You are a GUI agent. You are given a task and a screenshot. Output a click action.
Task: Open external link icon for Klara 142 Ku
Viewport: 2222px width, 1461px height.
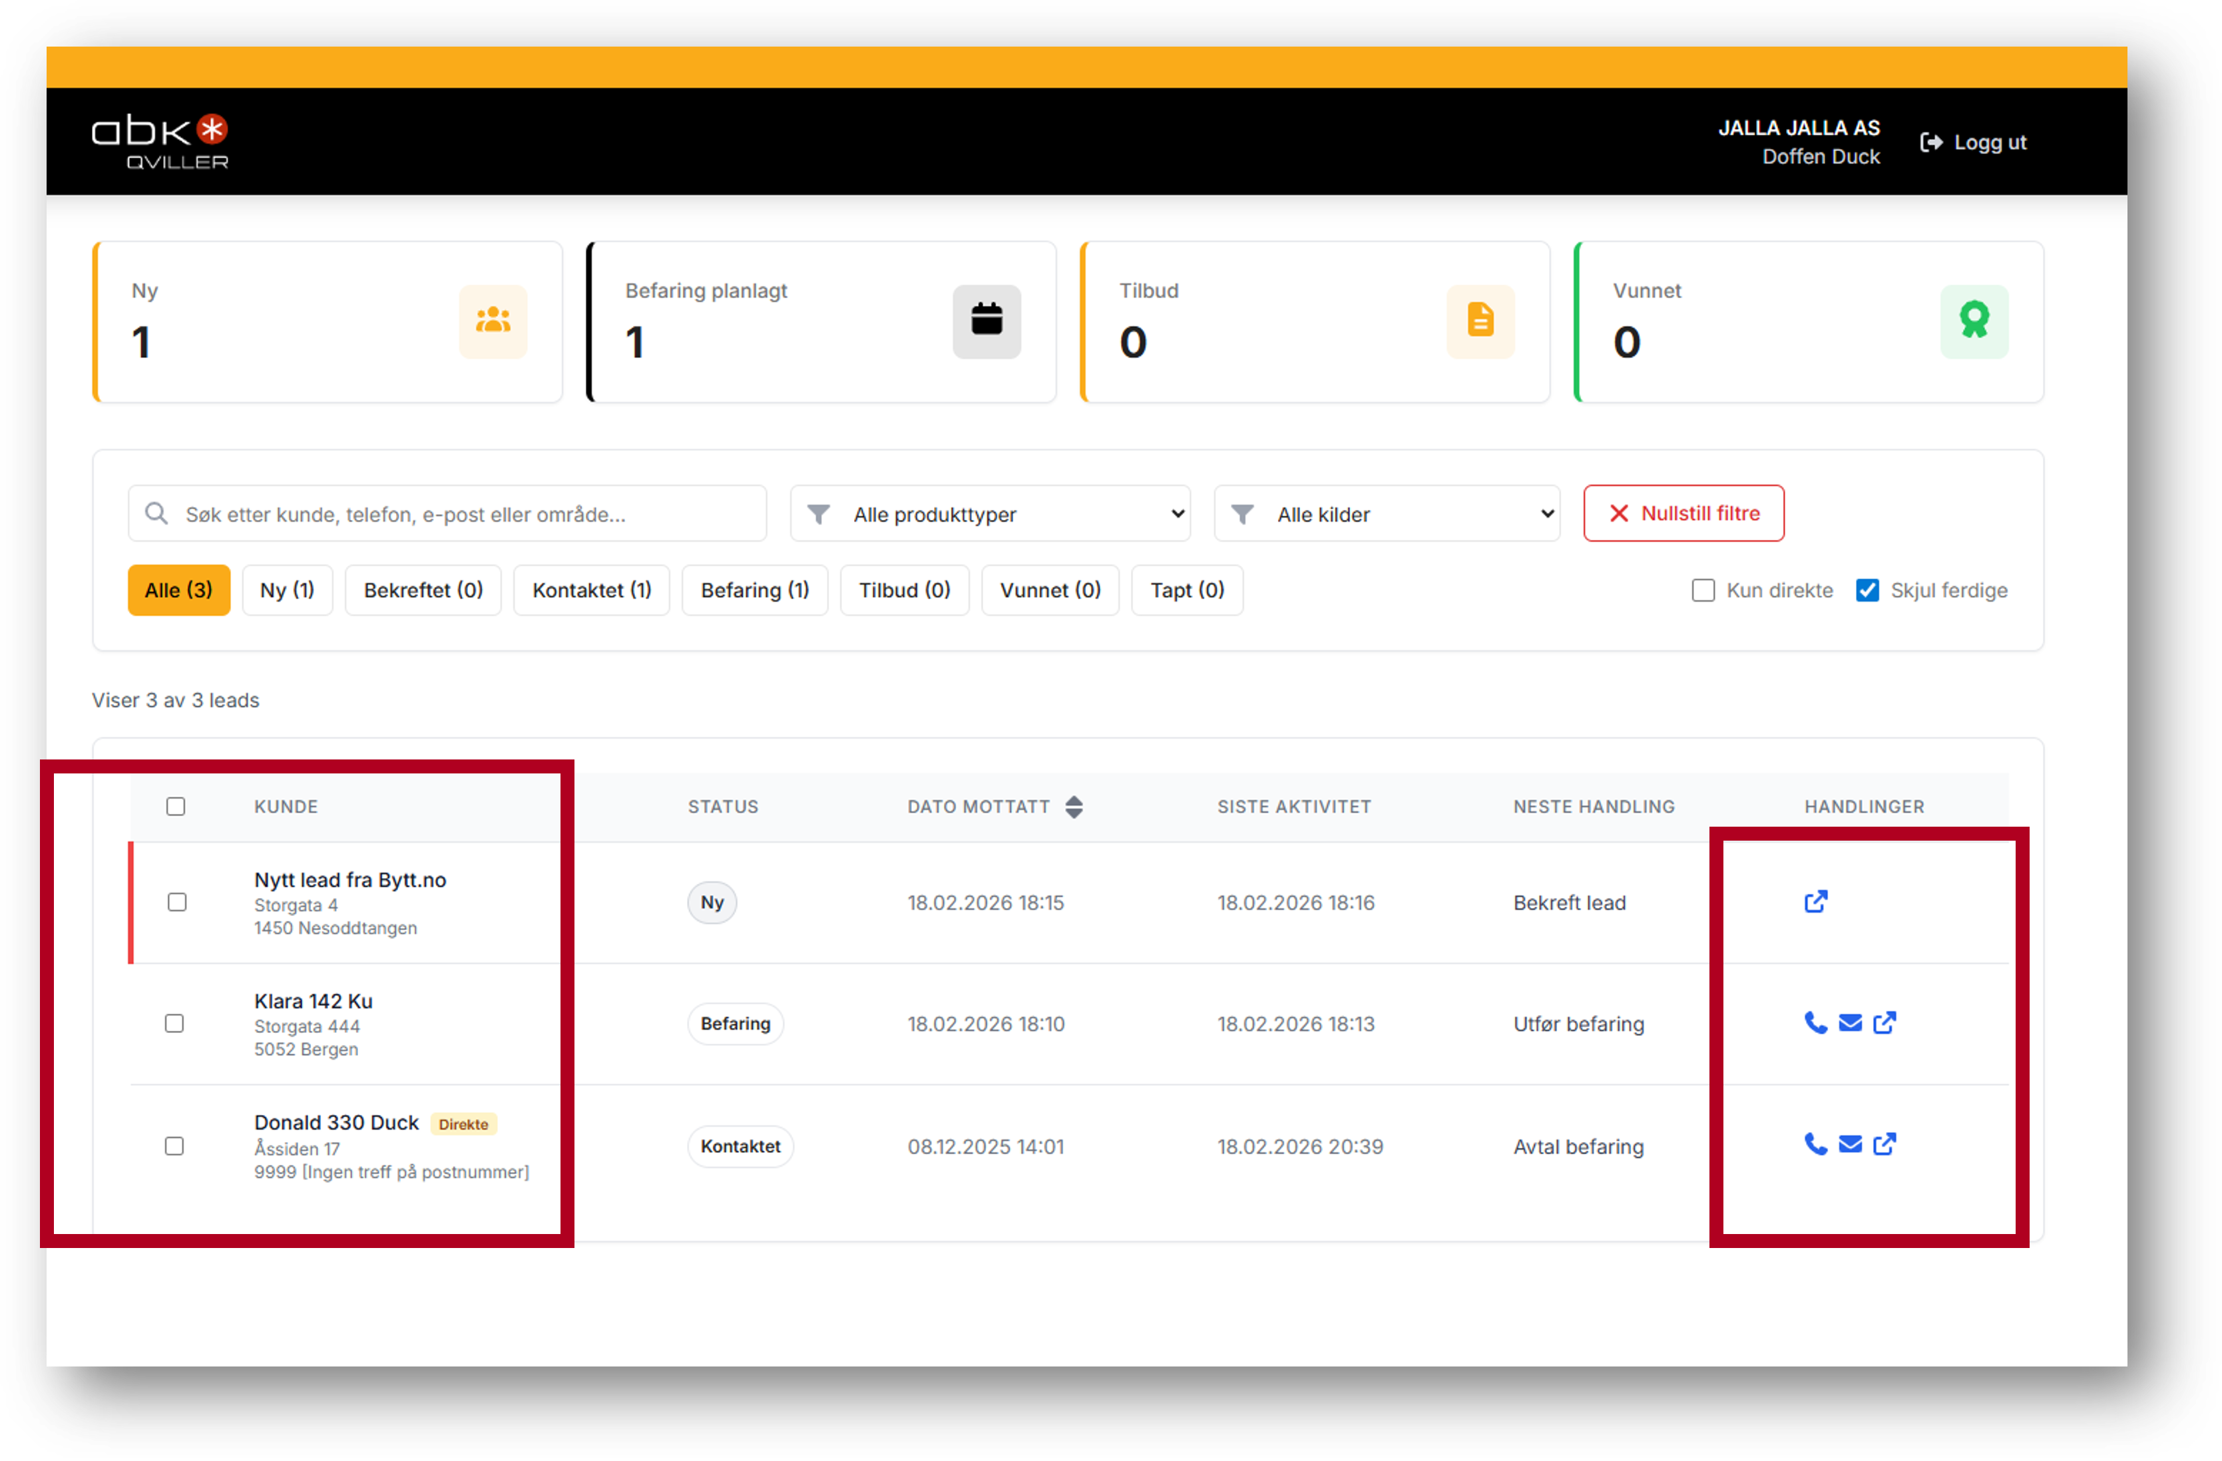tap(1884, 1023)
